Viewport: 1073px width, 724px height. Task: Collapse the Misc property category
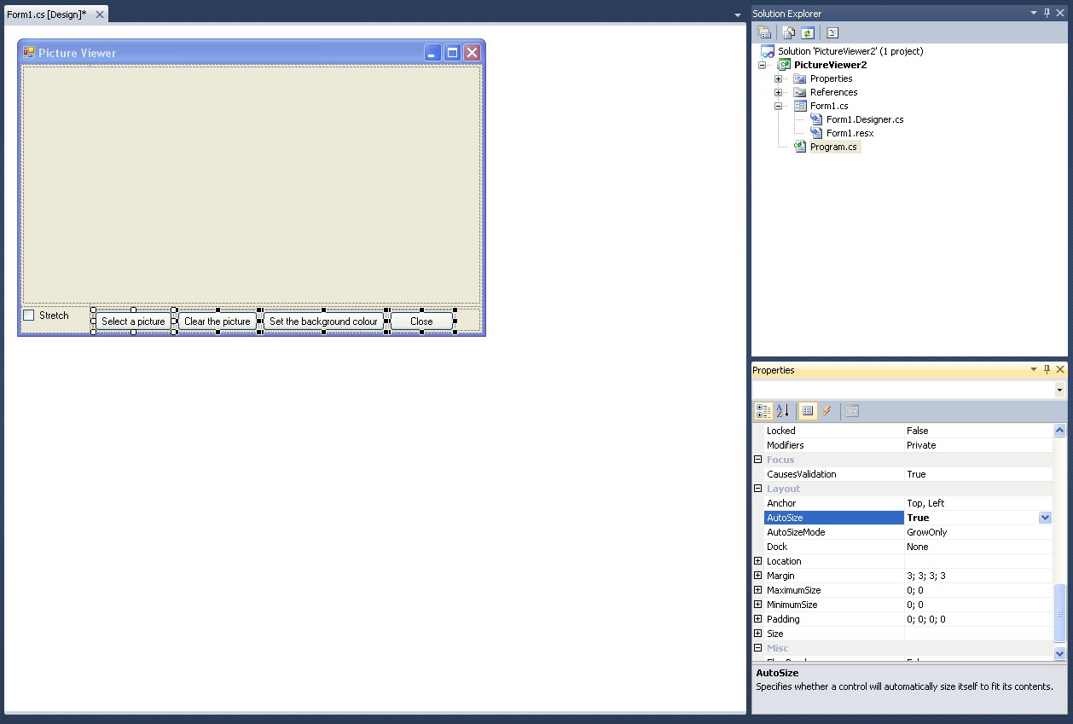coord(758,648)
